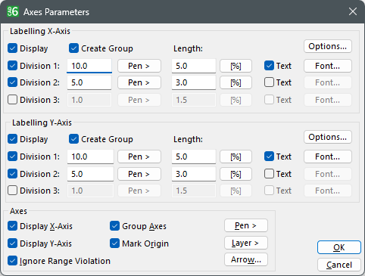Focus the X-Axis Division 2 value field
This screenshot has width=365, height=276.
click(89, 82)
